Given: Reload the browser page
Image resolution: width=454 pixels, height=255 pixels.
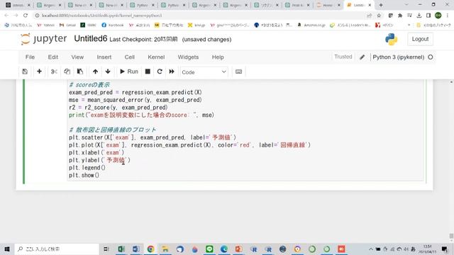Looking at the screenshot, I should click(x=26, y=16).
